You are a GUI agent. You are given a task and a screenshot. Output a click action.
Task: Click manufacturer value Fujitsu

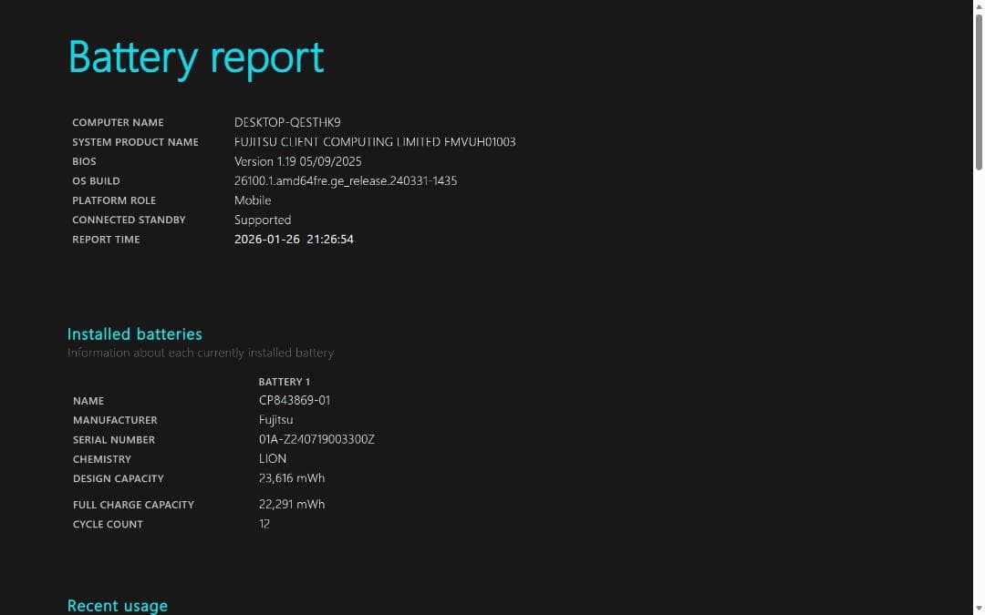click(275, 420)
